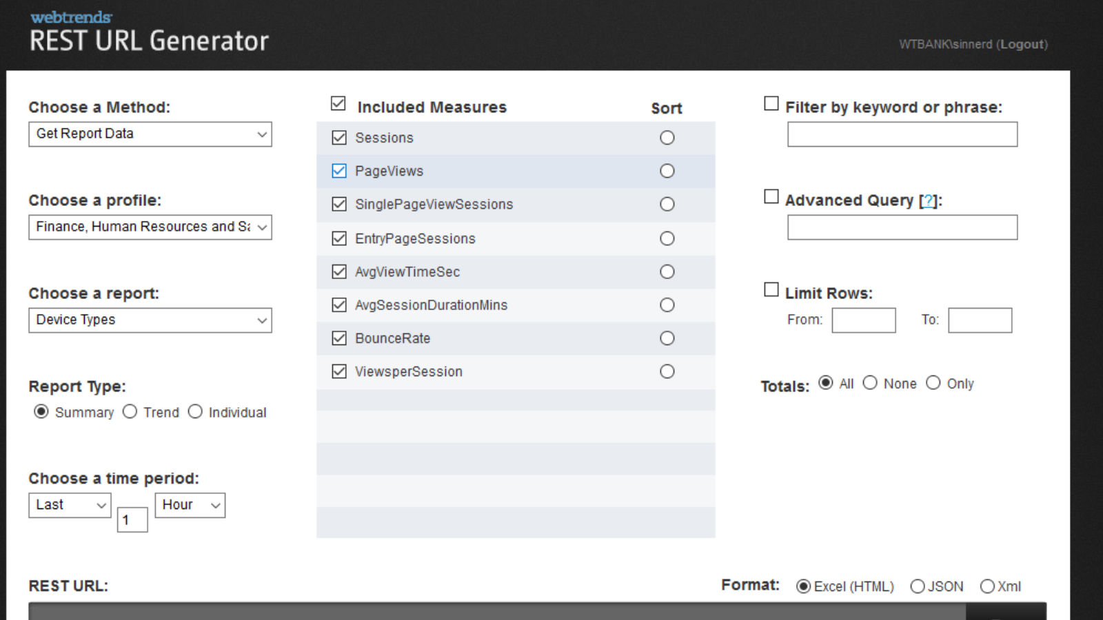Uncheck the BounceRate measure
This screenshot has height=620, width=1103.
coord(339,338)
